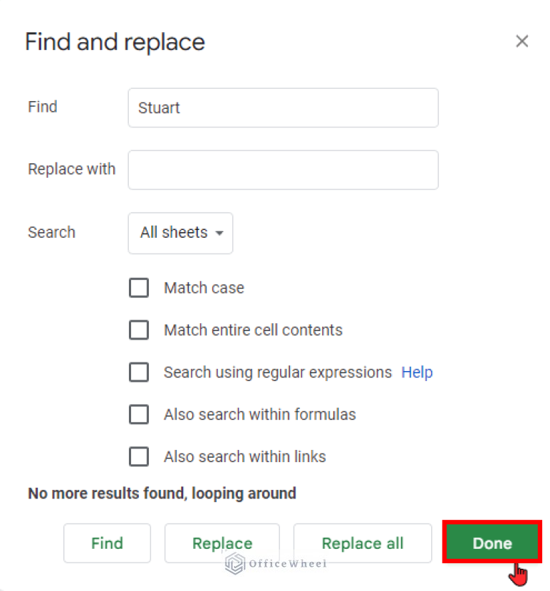Click the Replace button

[222, 543]
